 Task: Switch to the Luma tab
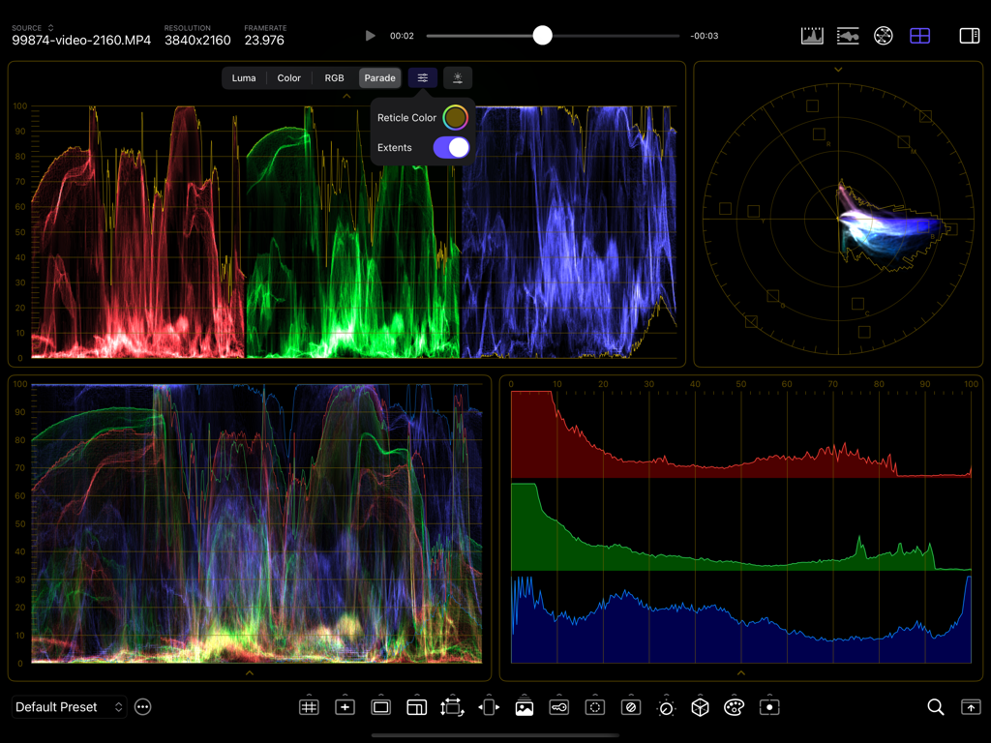click(x=244, y=77)
